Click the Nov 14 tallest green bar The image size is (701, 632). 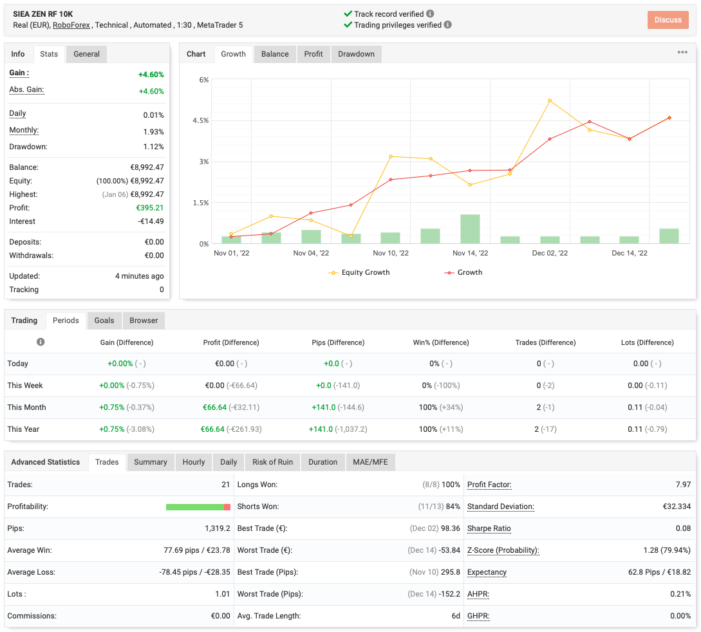tap(470, 229)
